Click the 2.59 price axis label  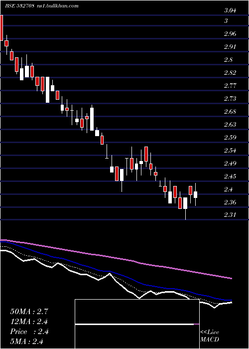(230, 137)
